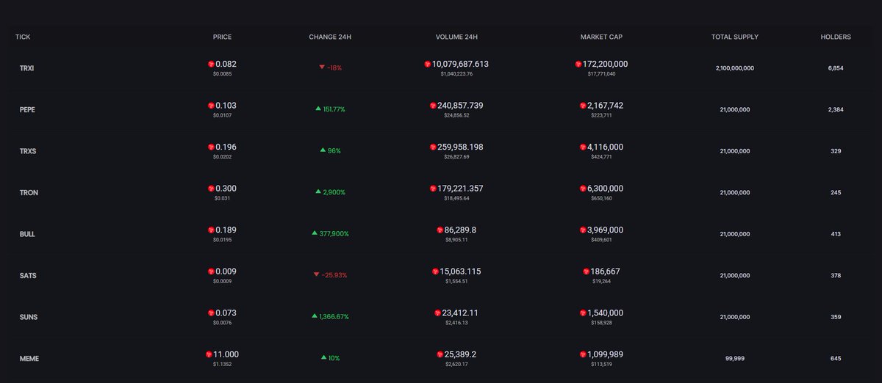
Task: Click holders count 245
Action: 836,192
